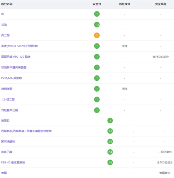The image size is (174, 178).
Task: Click 活性 in the 透明质酸 row
Action: tap(125, 89)
